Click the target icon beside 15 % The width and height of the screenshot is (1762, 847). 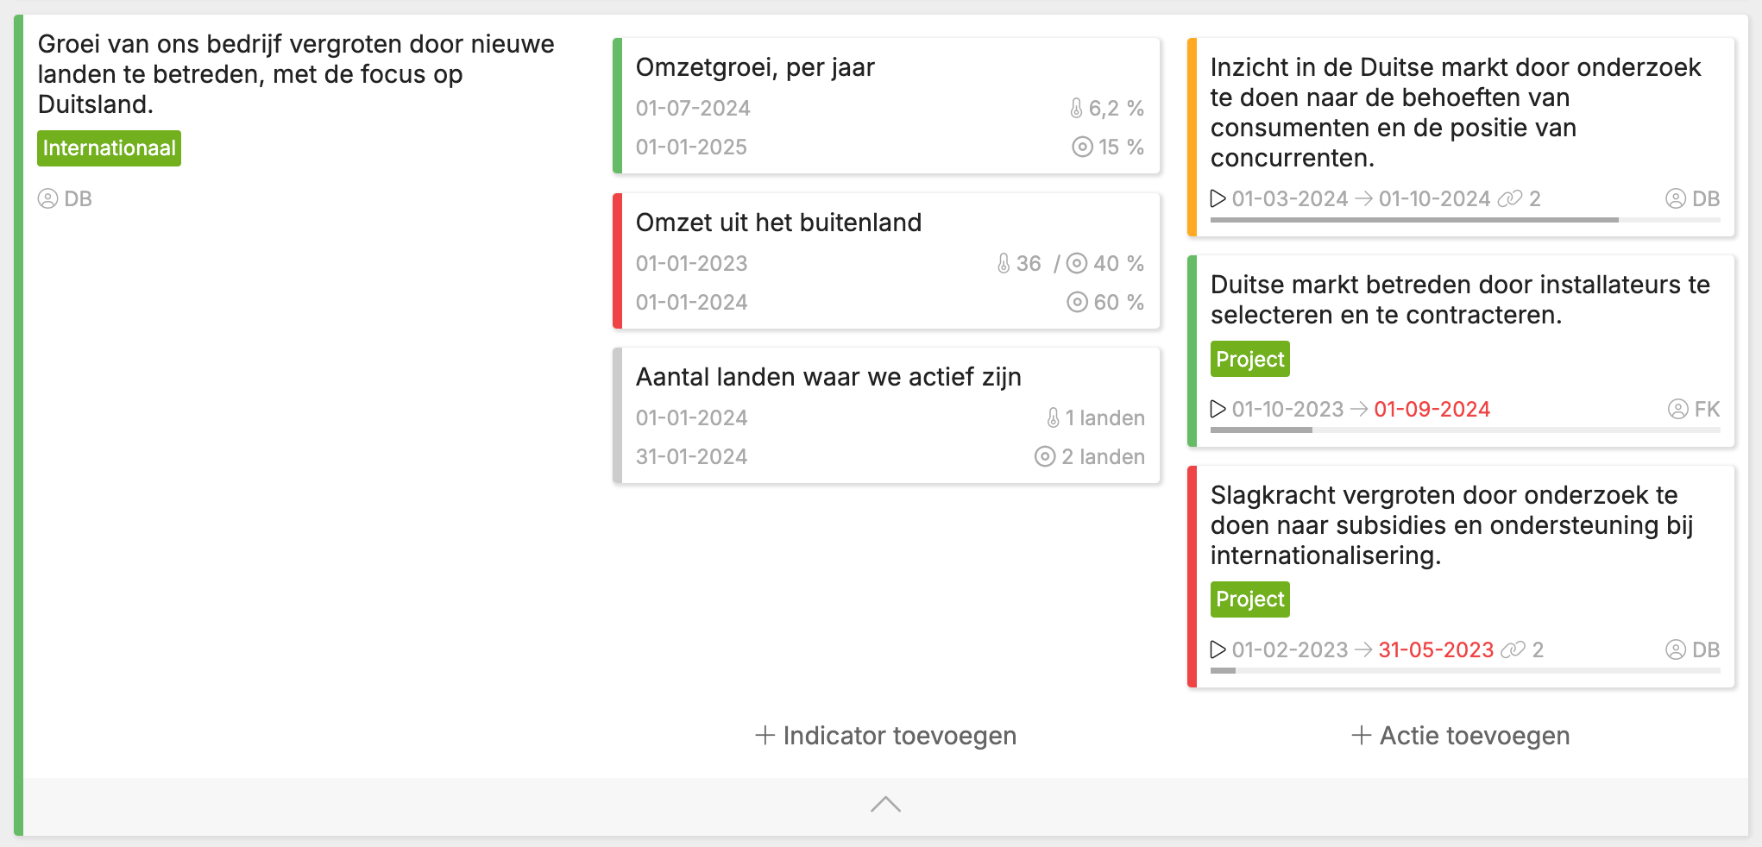[1082, 147]
